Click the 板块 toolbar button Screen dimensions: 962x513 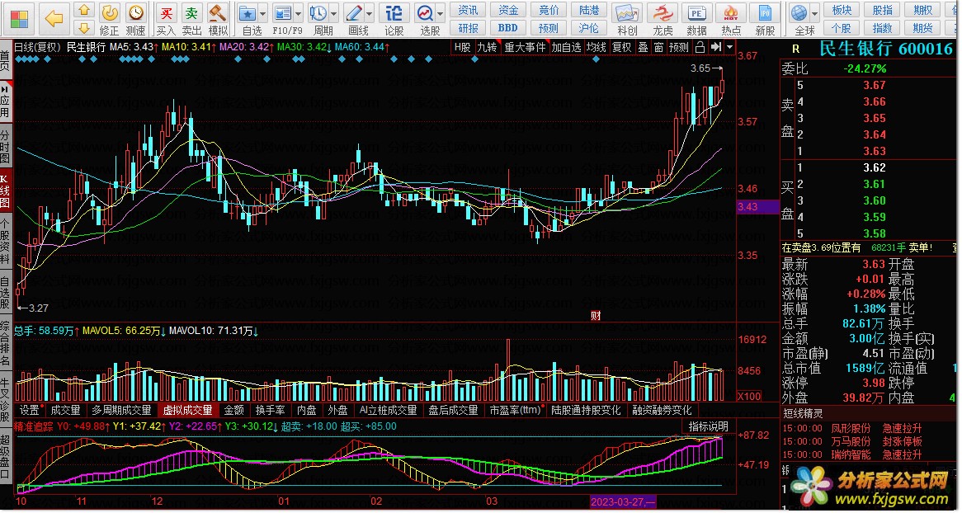coord(842,11)
